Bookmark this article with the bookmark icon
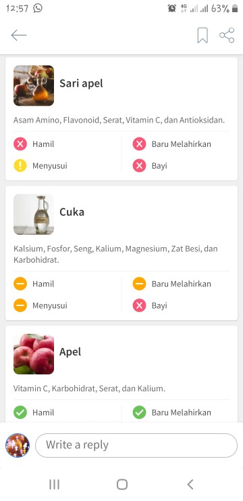 (x=202, y=35)
